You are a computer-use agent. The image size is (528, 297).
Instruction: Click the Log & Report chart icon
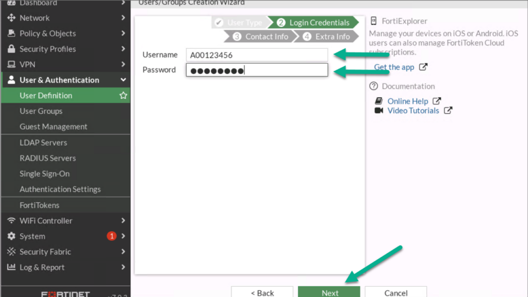[x=12, y=267]
